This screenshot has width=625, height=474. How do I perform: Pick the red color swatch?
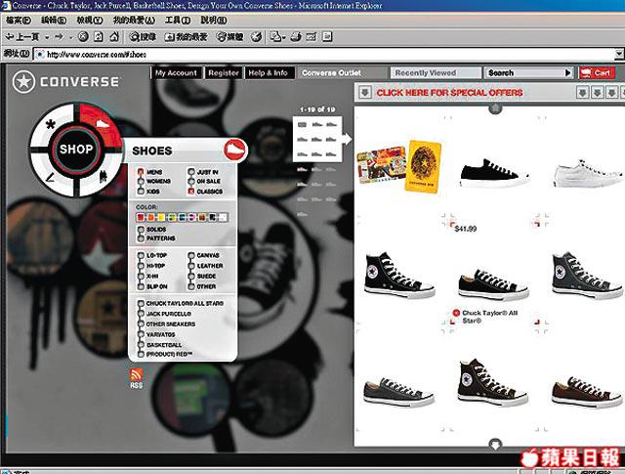[141, 217]
